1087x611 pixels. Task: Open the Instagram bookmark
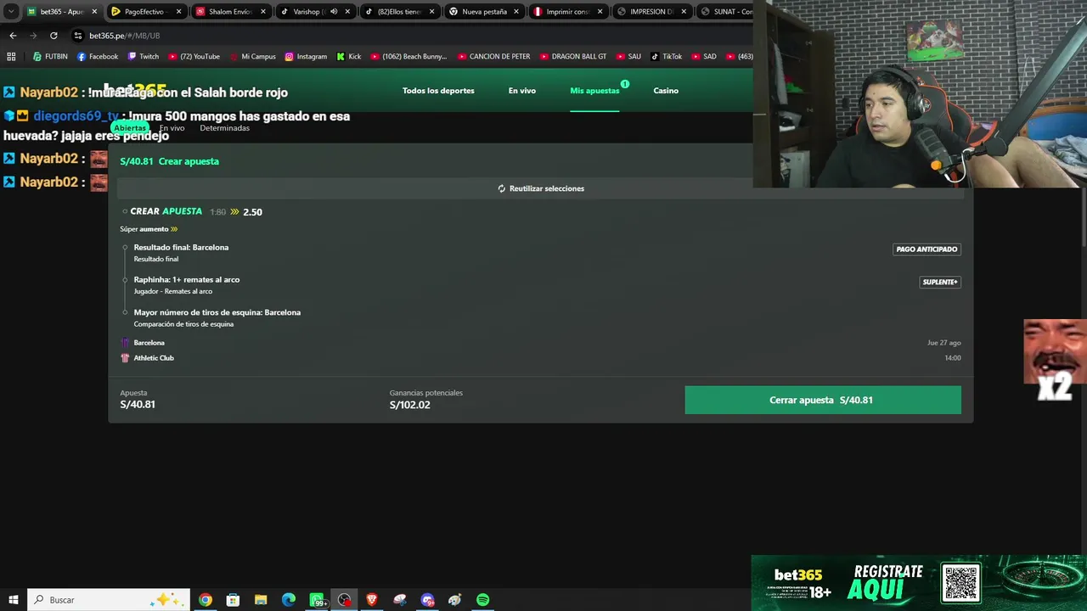[306, 57]
